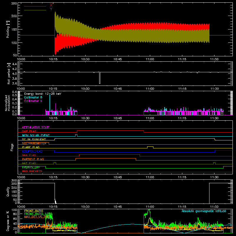Click the 80 tick on the Degrees or % axis
The height and width of the screenshot is (236, 236).
[x=15, y=214]
